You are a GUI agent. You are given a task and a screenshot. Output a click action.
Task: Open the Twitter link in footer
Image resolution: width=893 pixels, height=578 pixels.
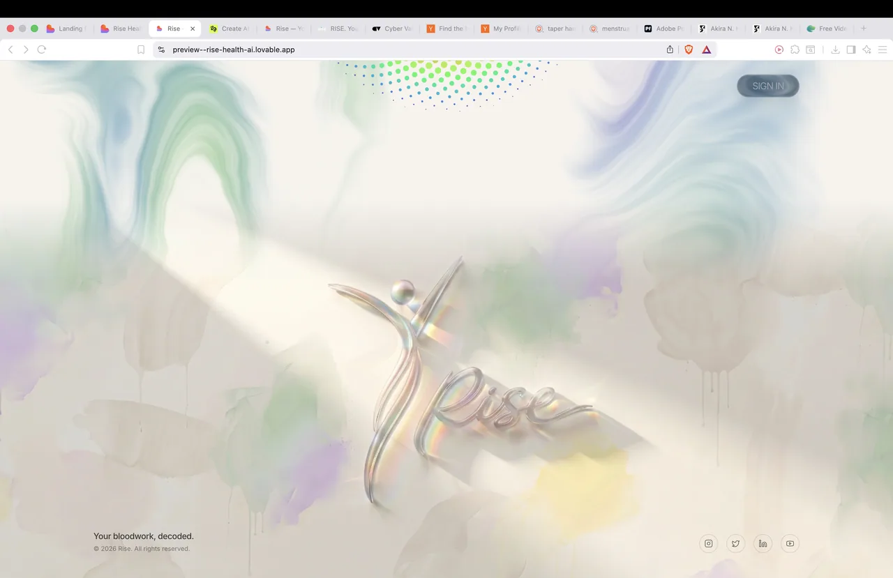click(736, 543)
